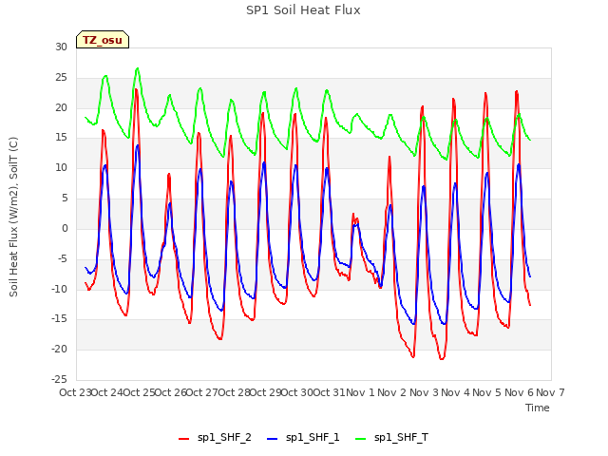Toggle sp1_SHF_T legend entry
Viewport: 608px width, 456px height.
coord(392,438)
